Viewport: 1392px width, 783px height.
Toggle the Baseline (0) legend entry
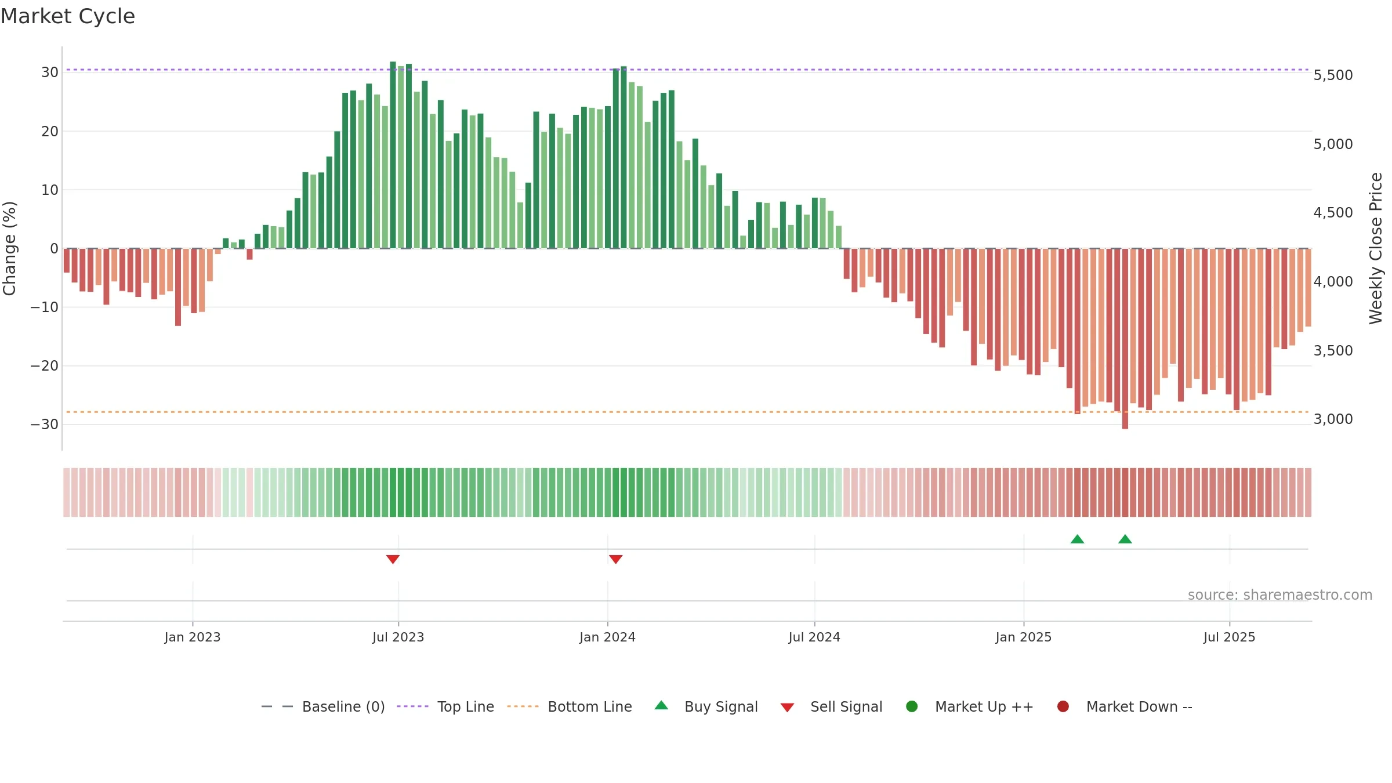[323, 706]
